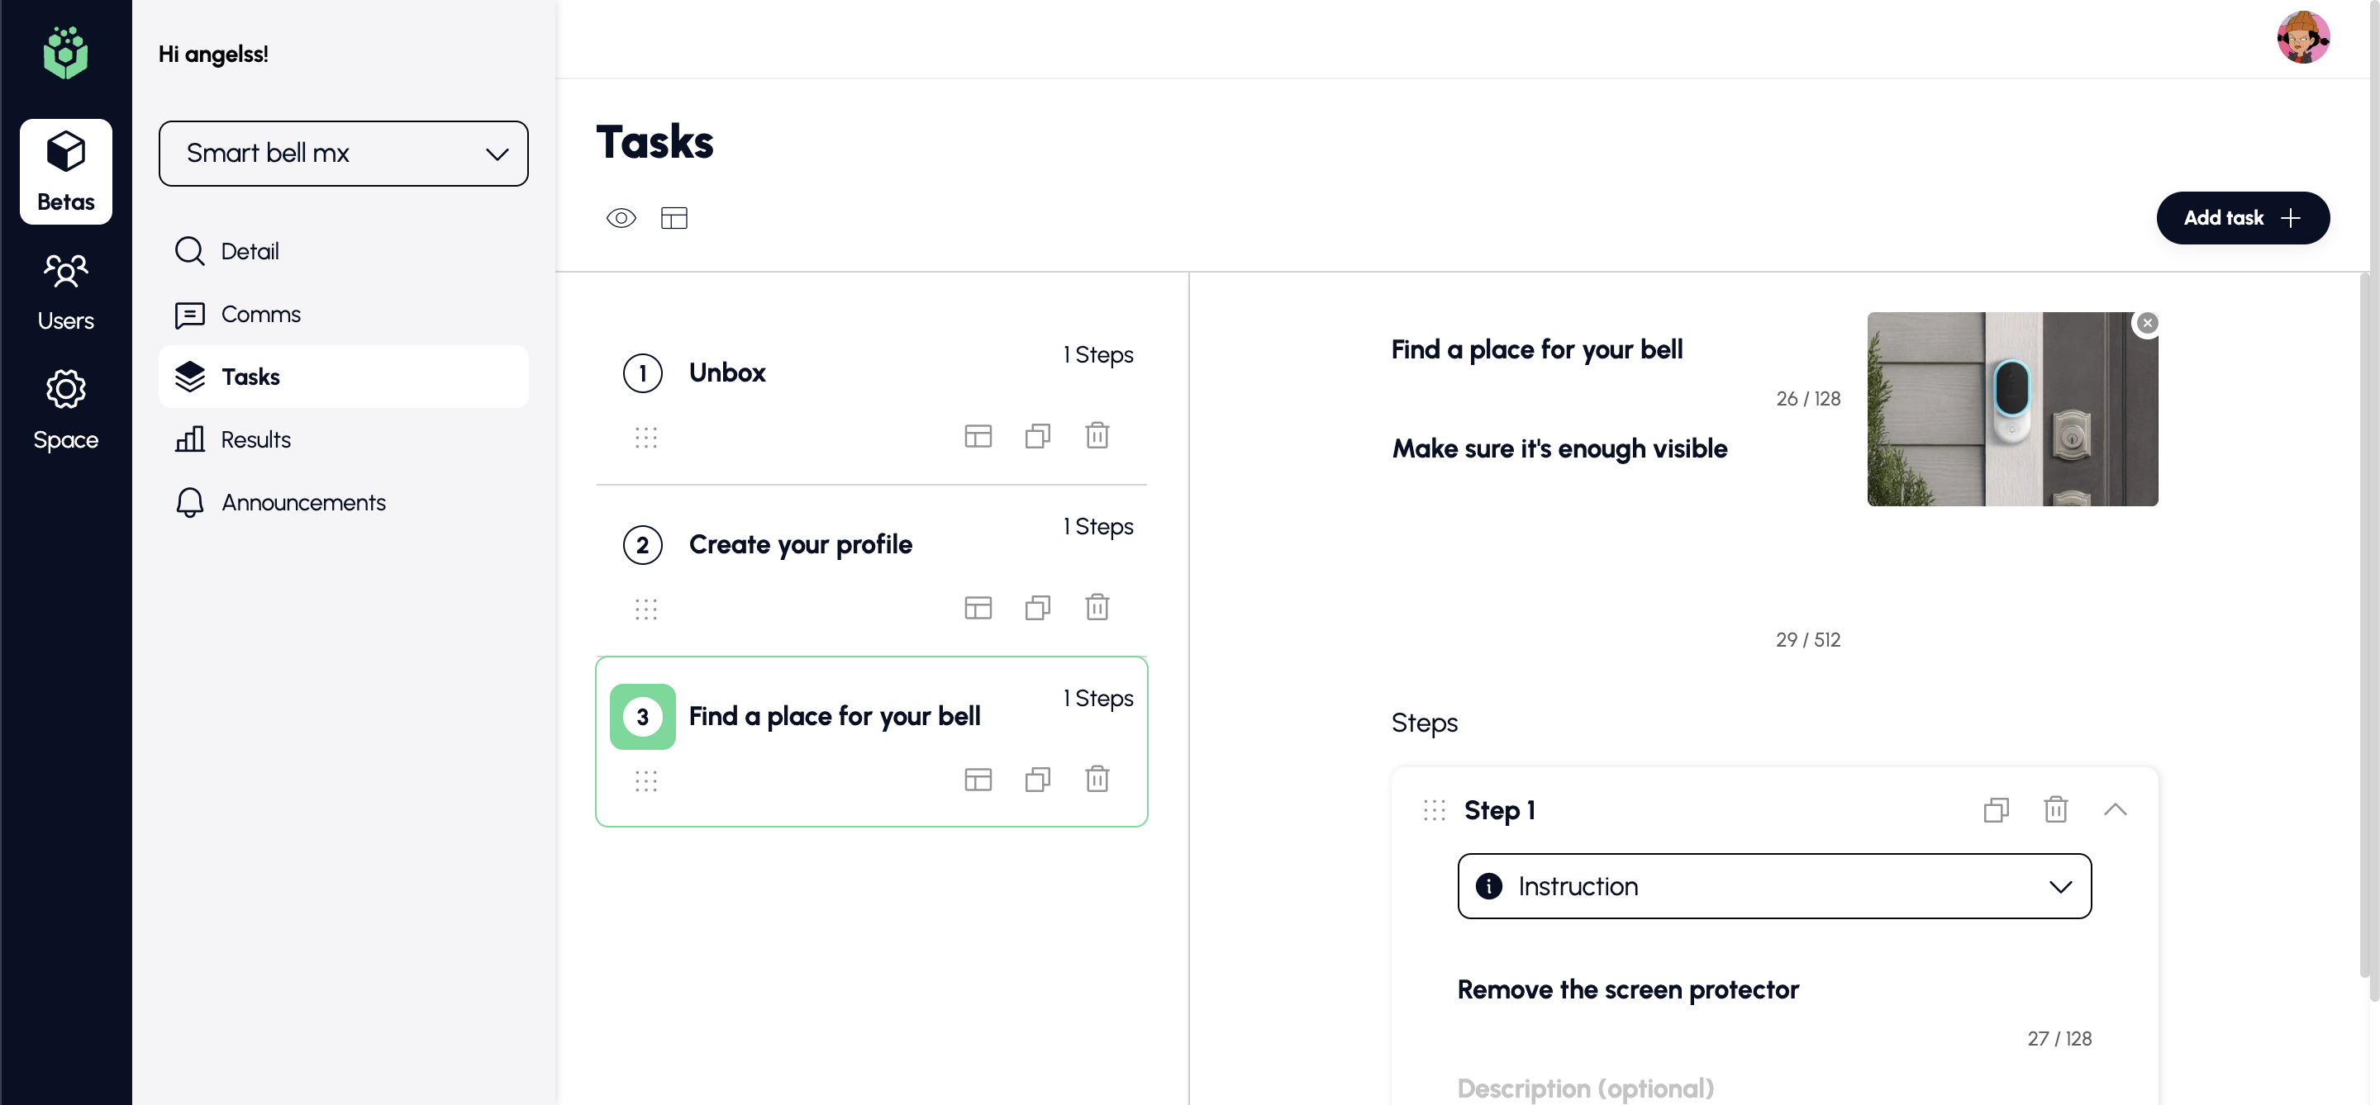Click the layout view icon under Tasks heading
Viewport: 2380px width, 1105px height.
click(674, 218)
